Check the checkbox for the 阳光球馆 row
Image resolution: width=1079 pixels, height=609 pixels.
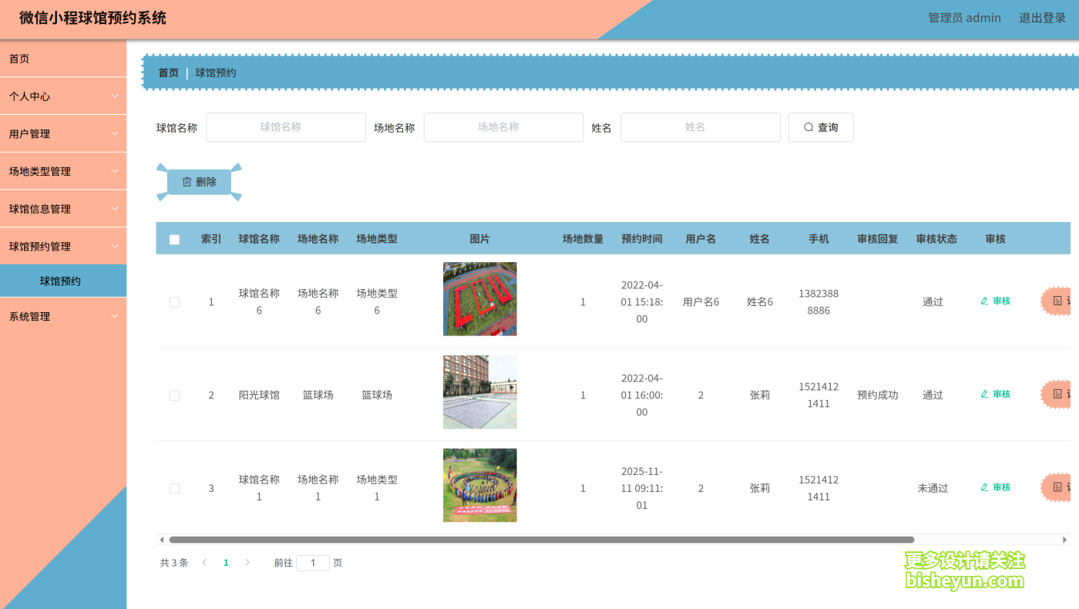[x=174, y=395]
